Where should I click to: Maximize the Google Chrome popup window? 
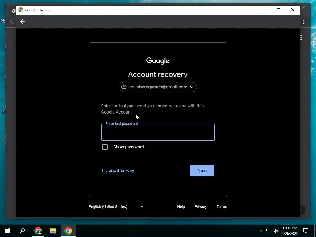coord(279,10)
